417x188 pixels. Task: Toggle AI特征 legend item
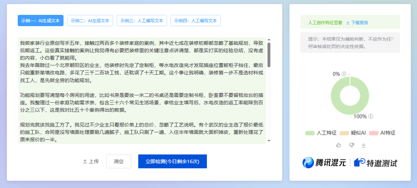pos(383,133)
